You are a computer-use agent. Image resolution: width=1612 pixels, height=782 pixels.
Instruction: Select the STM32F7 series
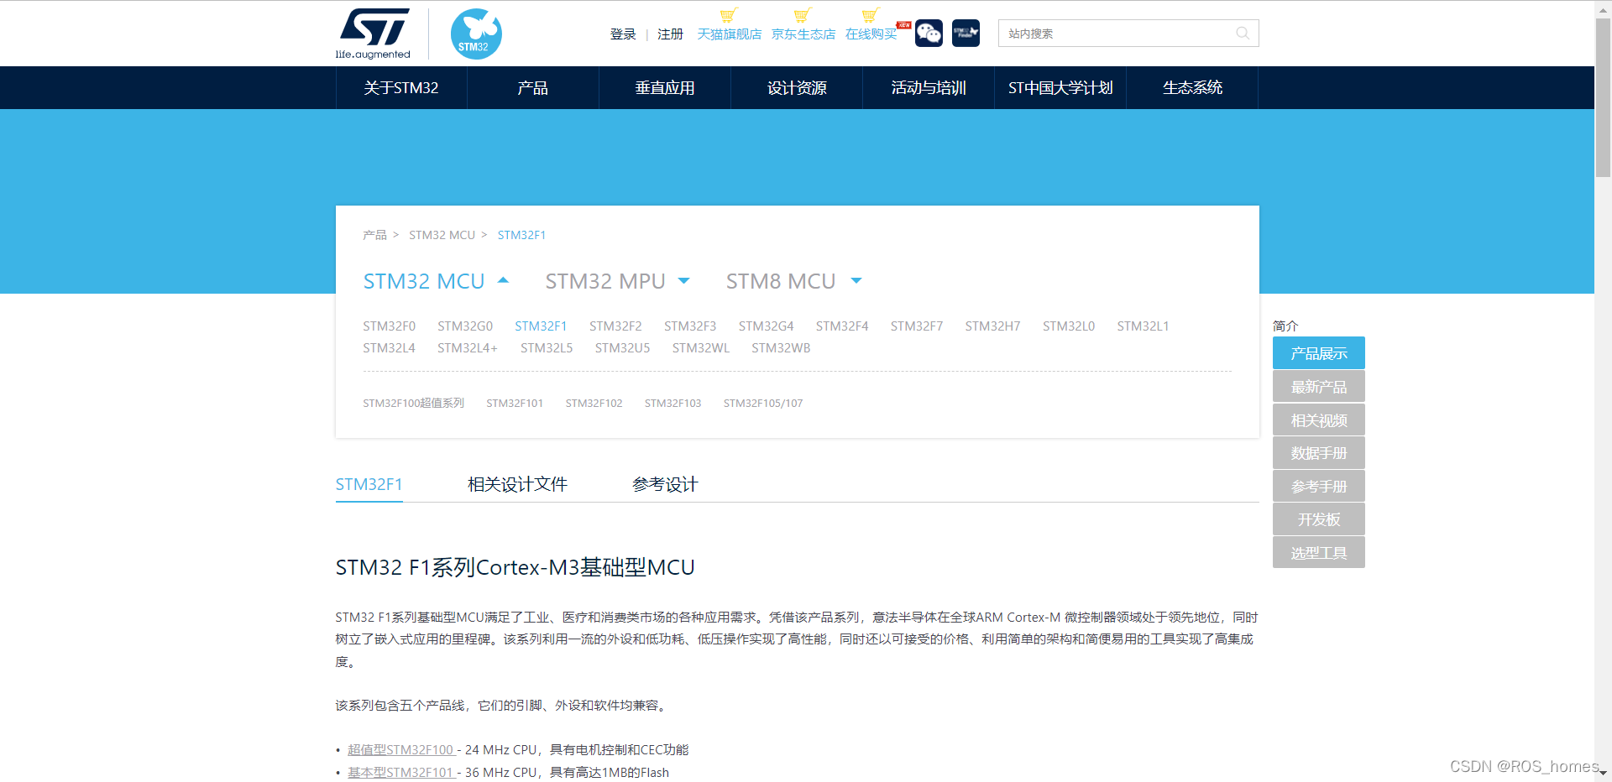917,326
